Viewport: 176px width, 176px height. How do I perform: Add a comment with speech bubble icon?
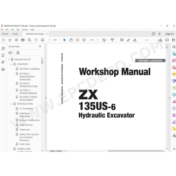point(122,40)
